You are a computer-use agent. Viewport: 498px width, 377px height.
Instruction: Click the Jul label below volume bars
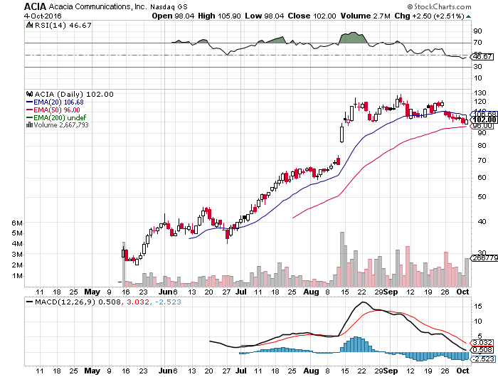[x=241, y=292]
